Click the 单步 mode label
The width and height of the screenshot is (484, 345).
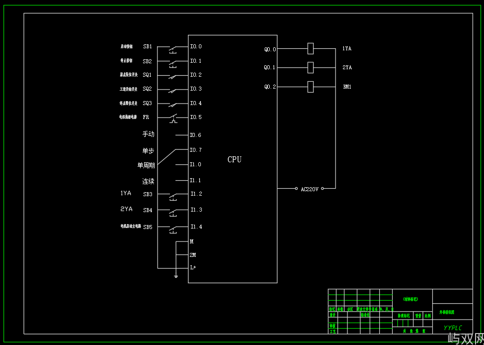click(148, 151)
